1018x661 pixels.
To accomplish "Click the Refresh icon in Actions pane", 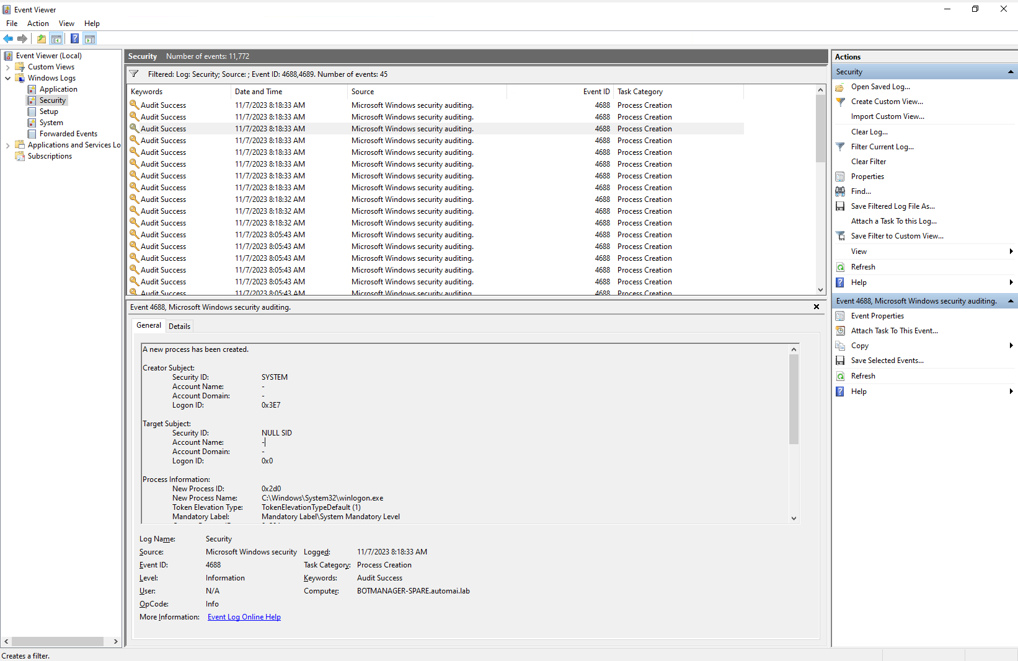I will (x=840, y=266).
